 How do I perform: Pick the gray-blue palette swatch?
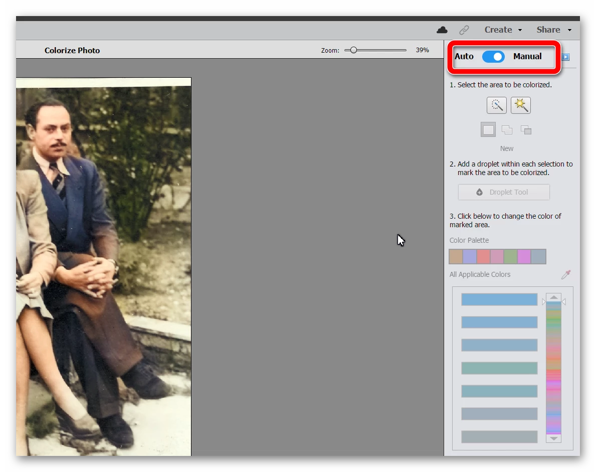coord(538,257)
